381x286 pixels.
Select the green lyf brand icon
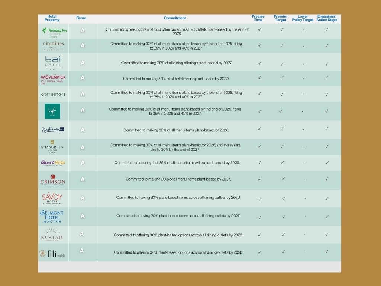click(52, 111)
